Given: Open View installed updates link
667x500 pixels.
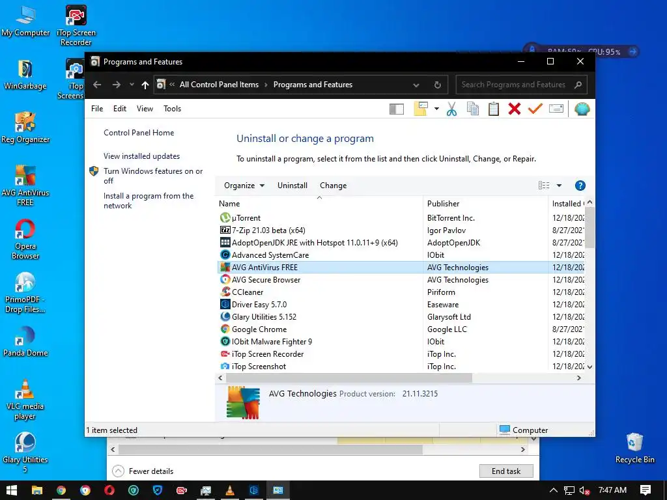Looking at the screenshot, I should (141, 156).
